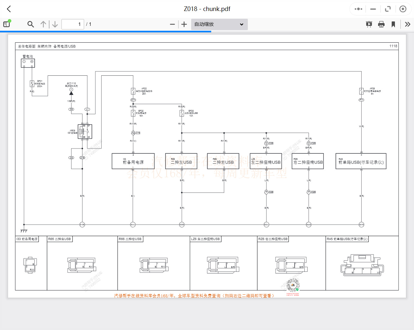This screenshot has height=330, width=414.
Task: Click the QR code image
Action: (293, 285)
